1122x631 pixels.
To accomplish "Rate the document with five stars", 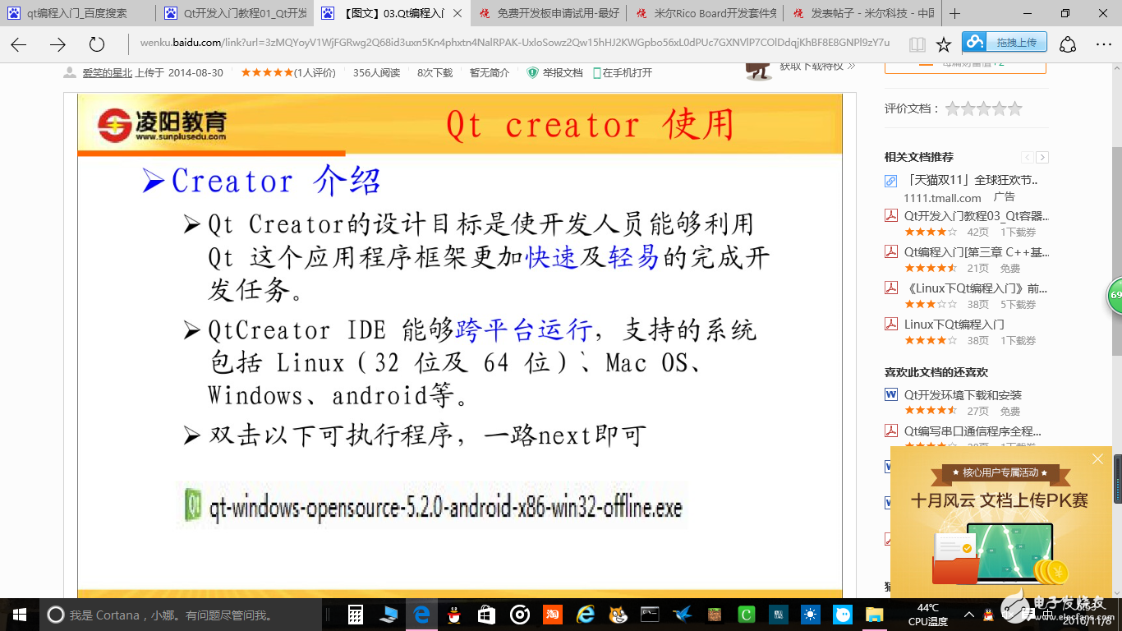I will tap(1015, 108).
